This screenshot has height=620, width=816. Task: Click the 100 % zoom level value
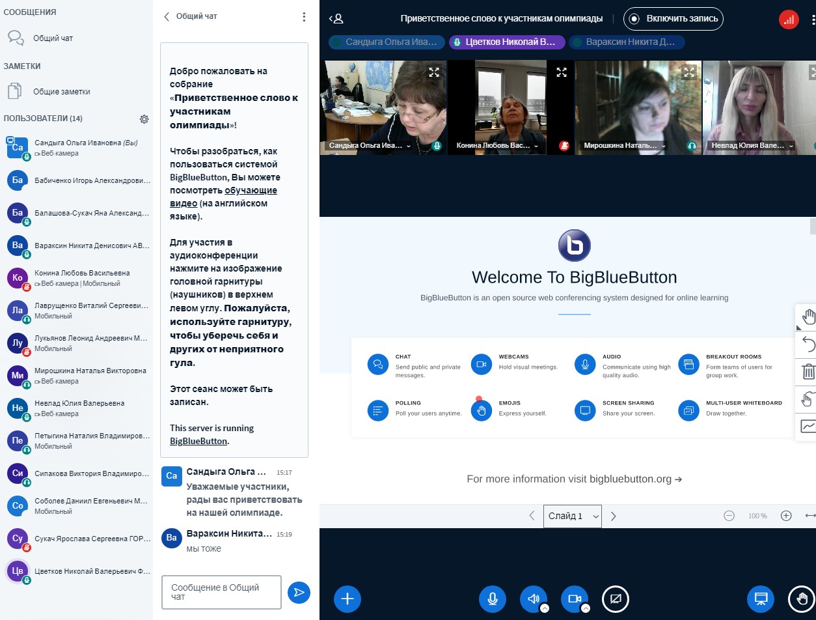coord(757,516)
